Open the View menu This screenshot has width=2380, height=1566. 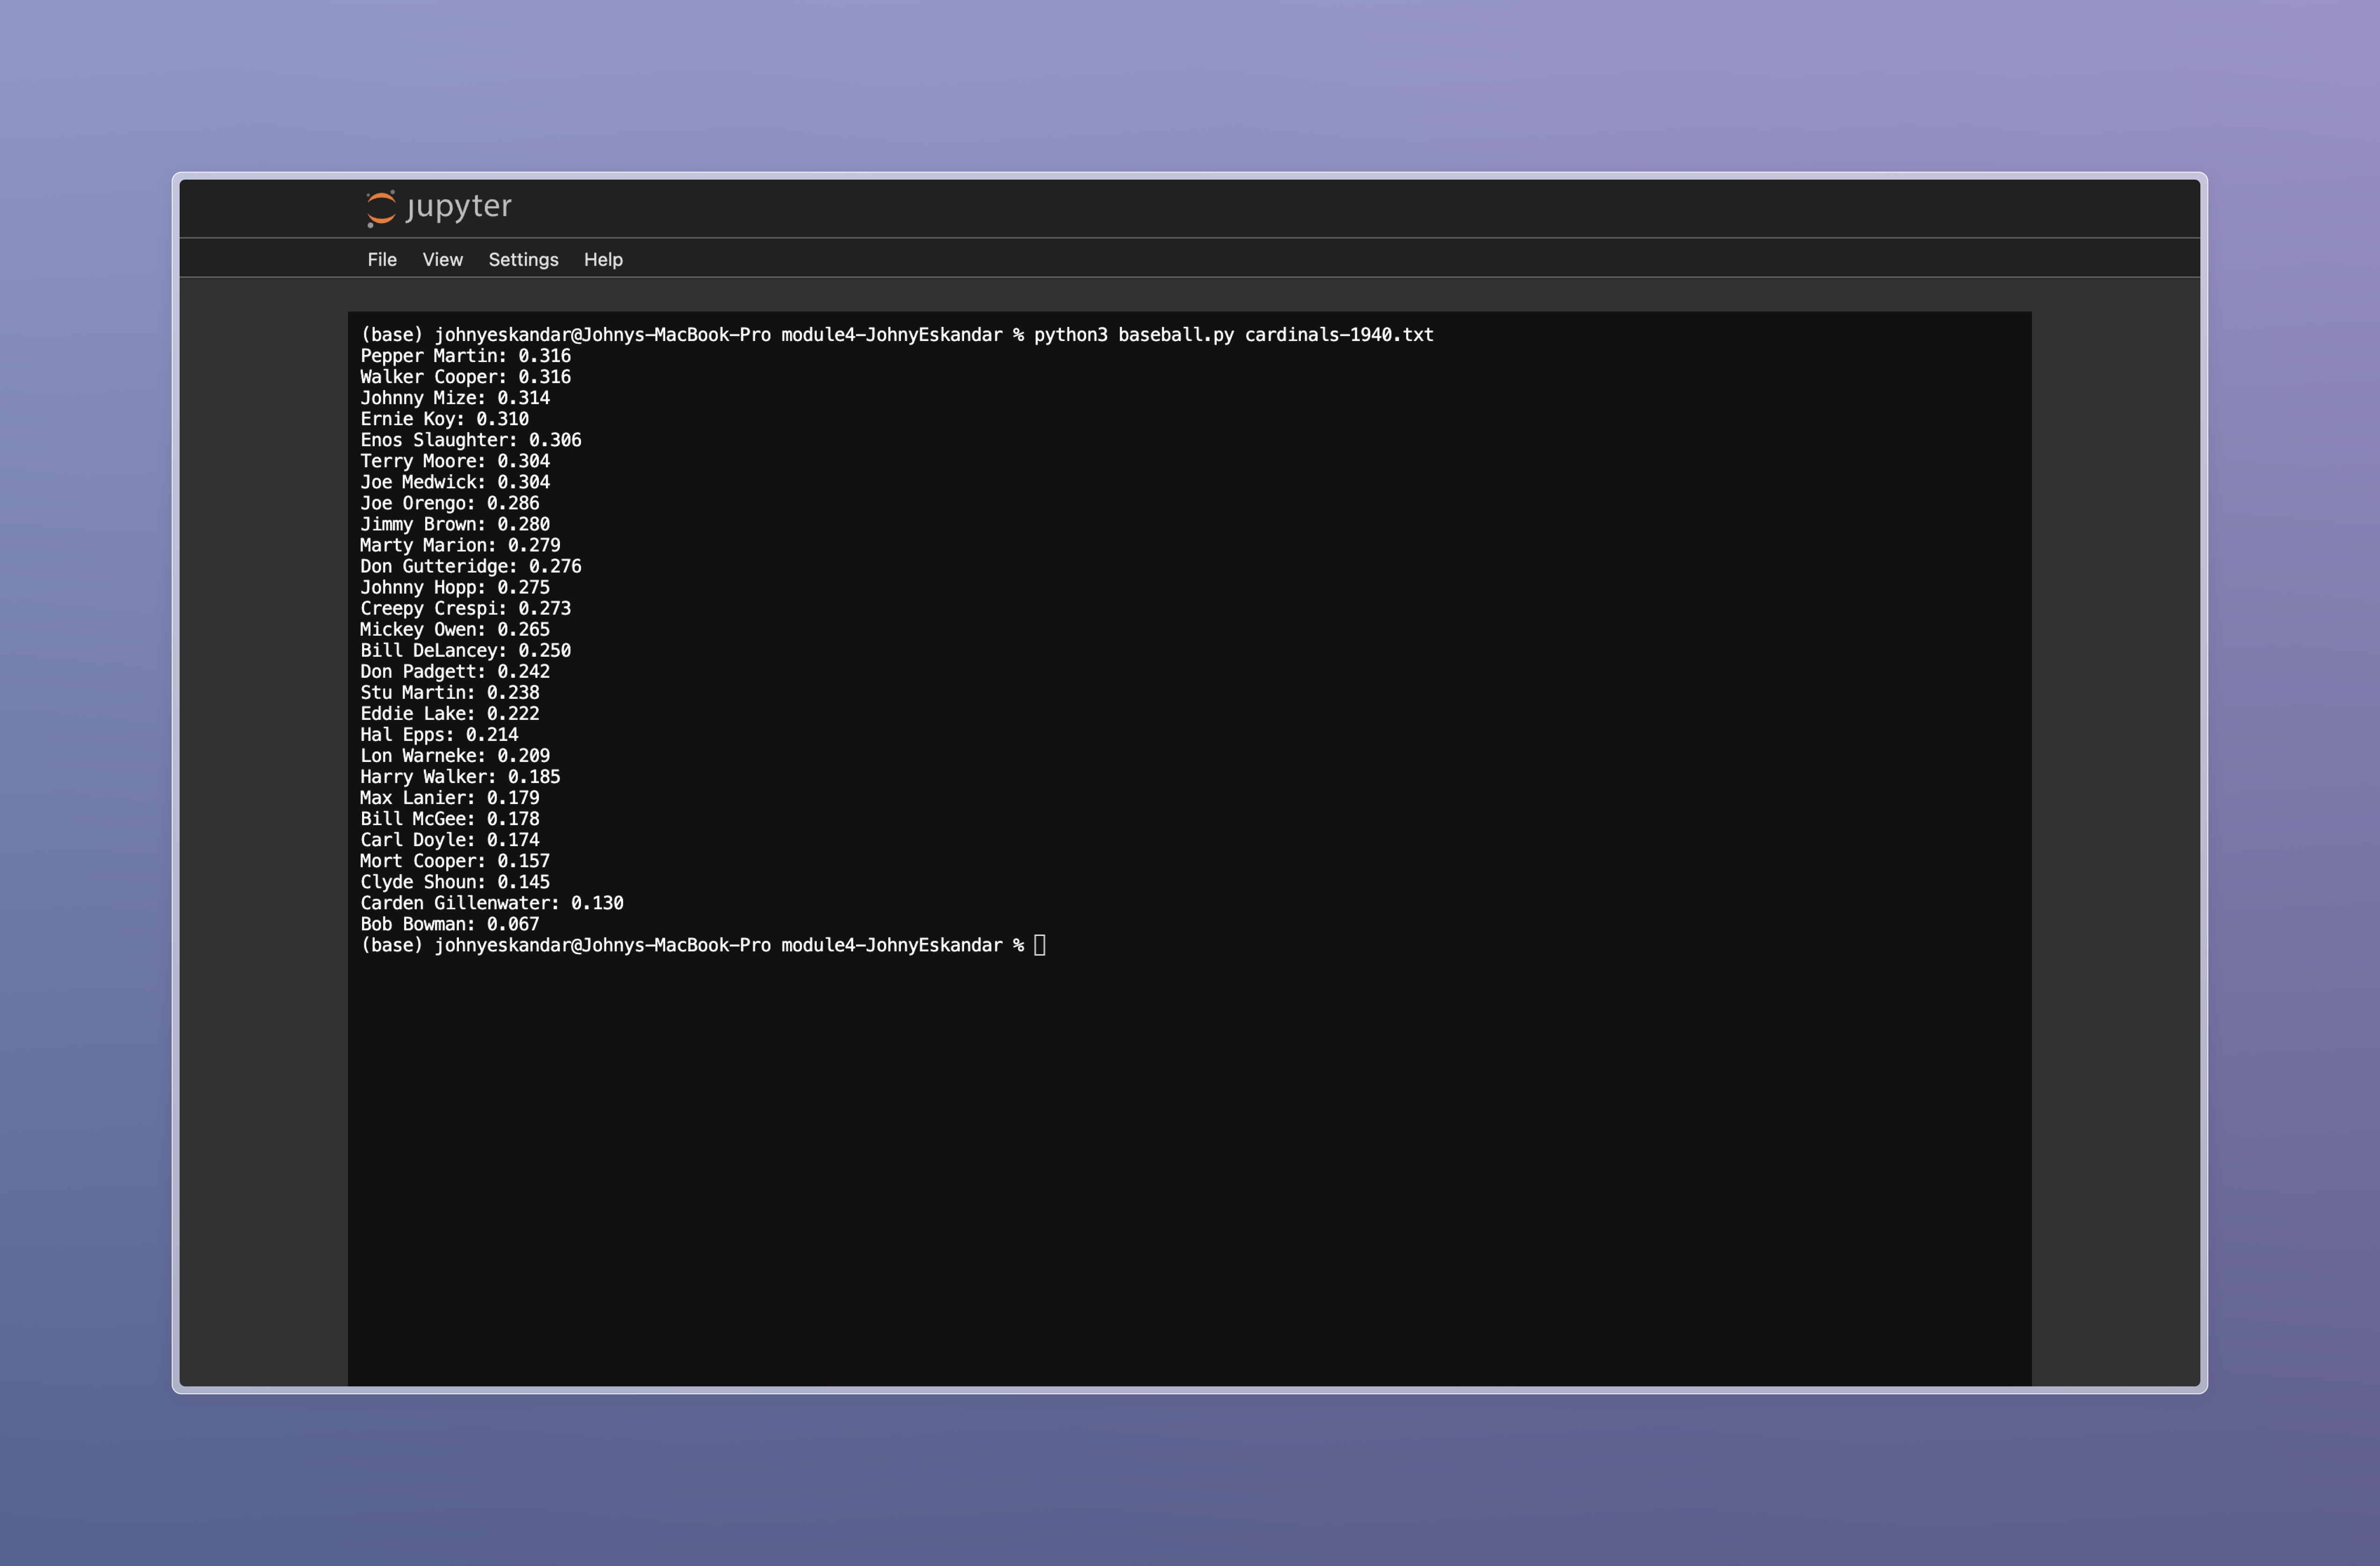[442, 260]
